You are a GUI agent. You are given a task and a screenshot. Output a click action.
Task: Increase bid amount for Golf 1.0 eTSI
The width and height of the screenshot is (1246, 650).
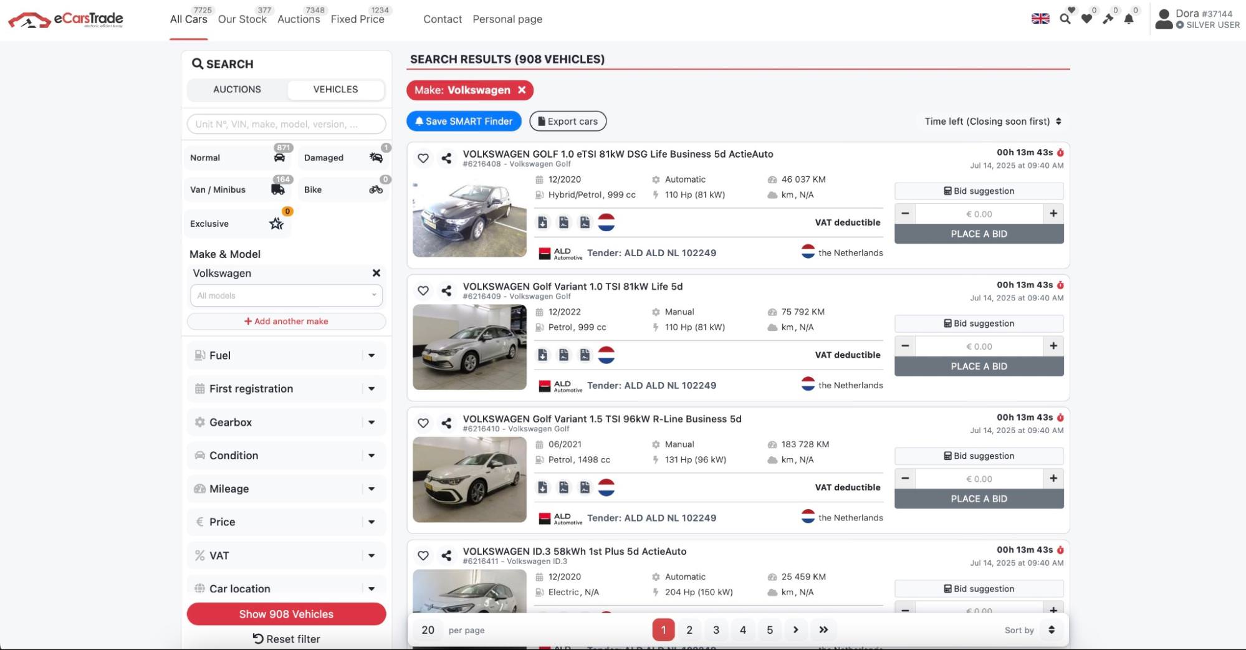point(1053,214)
